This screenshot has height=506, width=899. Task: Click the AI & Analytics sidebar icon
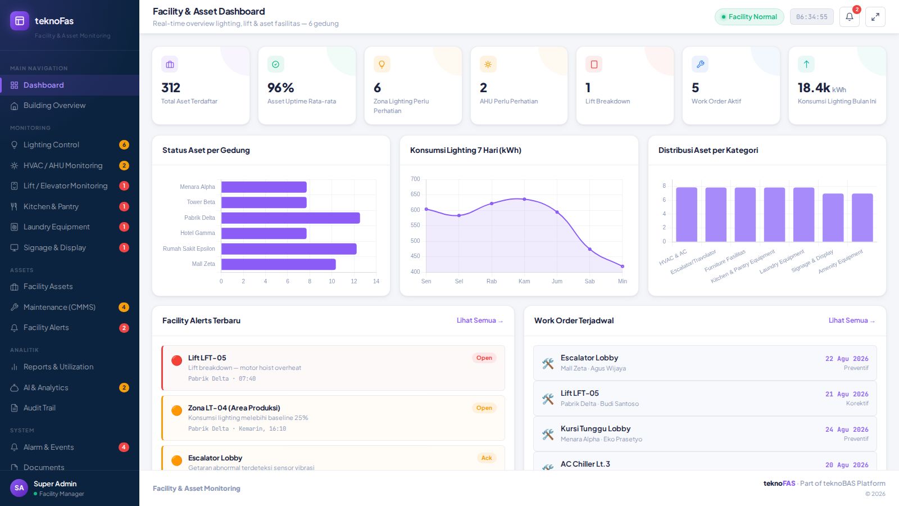15,388
